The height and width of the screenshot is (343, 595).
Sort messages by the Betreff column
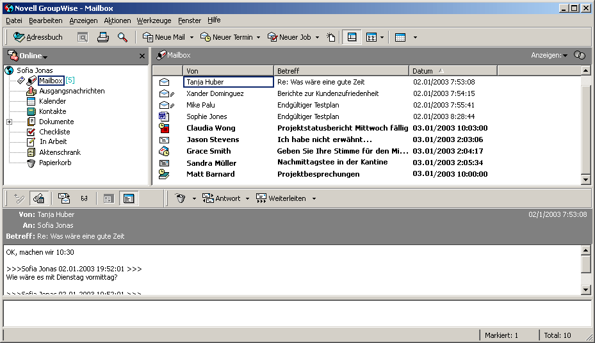341,71
